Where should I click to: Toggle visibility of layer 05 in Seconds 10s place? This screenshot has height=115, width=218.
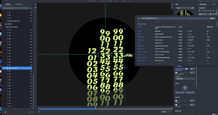[x=31, y=47]
